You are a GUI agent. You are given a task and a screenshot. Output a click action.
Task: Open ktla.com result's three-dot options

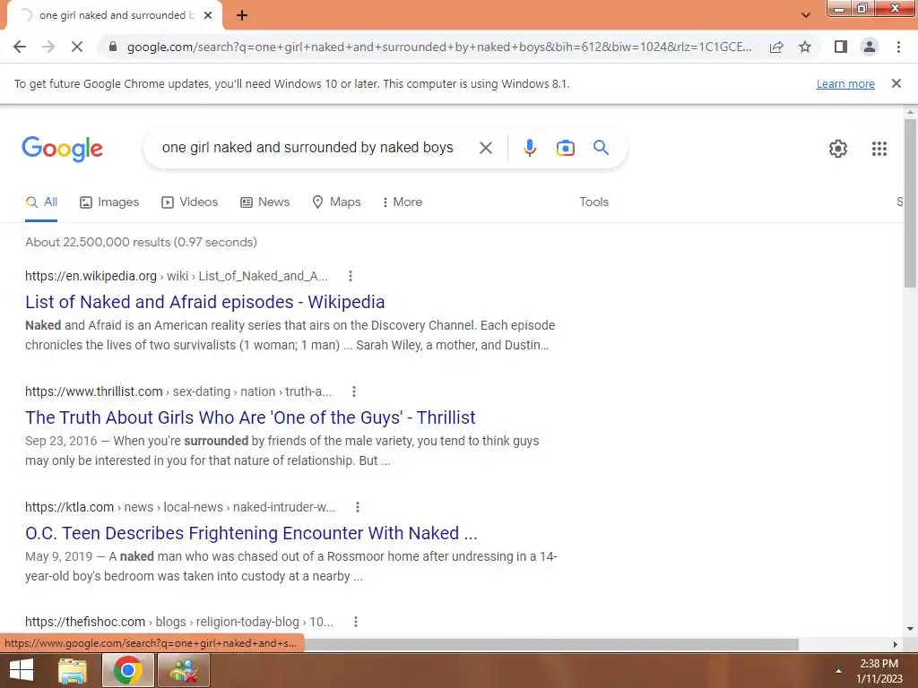(x=357, y=507)
